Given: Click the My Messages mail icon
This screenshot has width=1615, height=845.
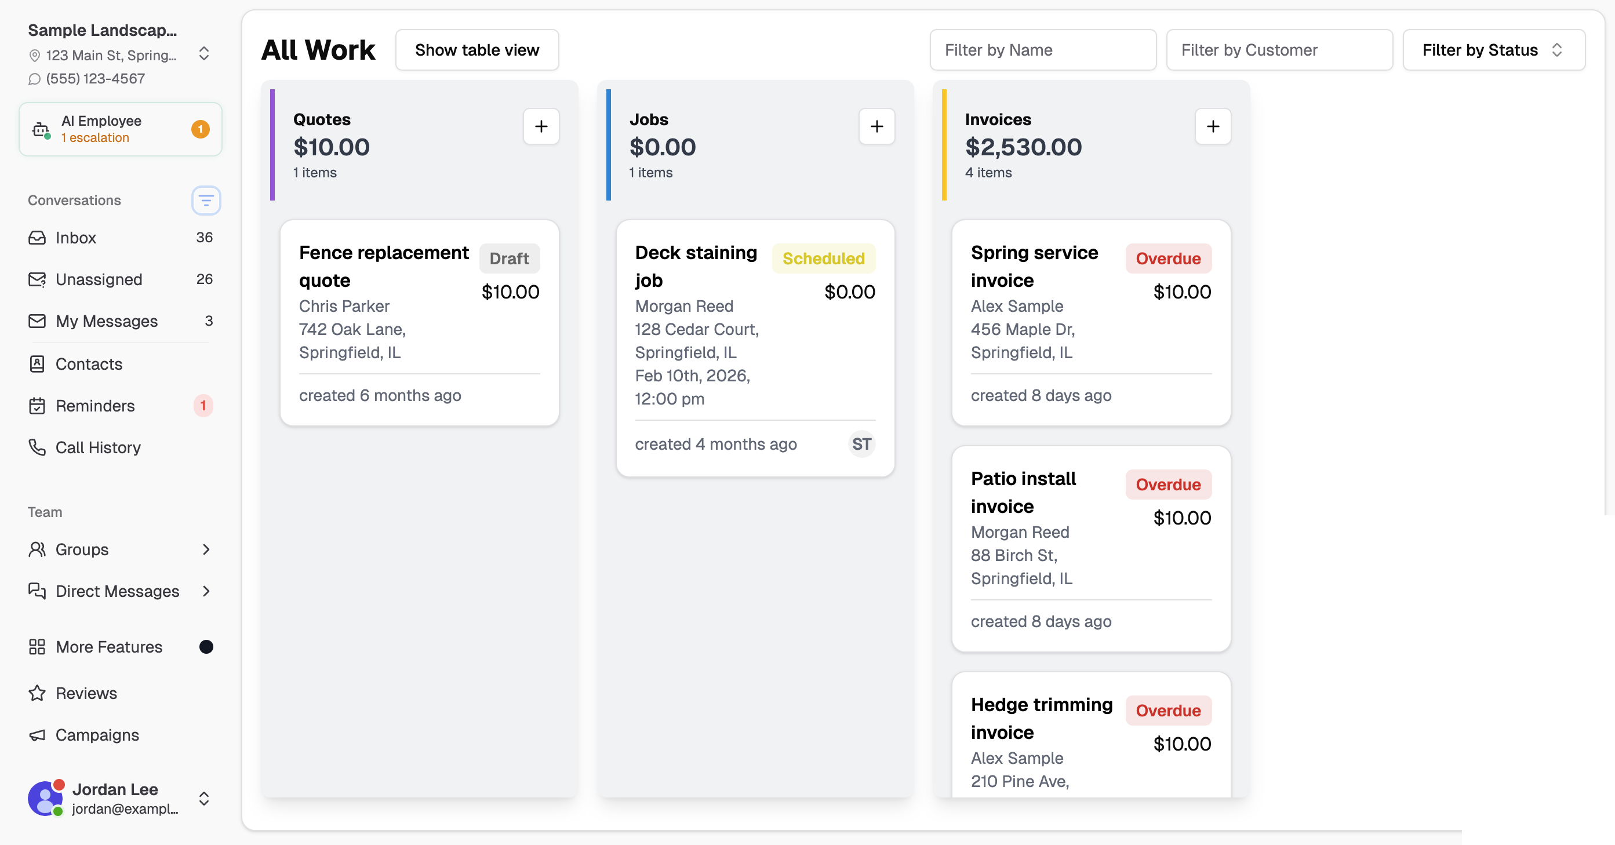Looking at the screenshot, I should click(x=37, y=321).
